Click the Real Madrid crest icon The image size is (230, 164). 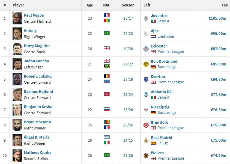click(x=146, y=140)
